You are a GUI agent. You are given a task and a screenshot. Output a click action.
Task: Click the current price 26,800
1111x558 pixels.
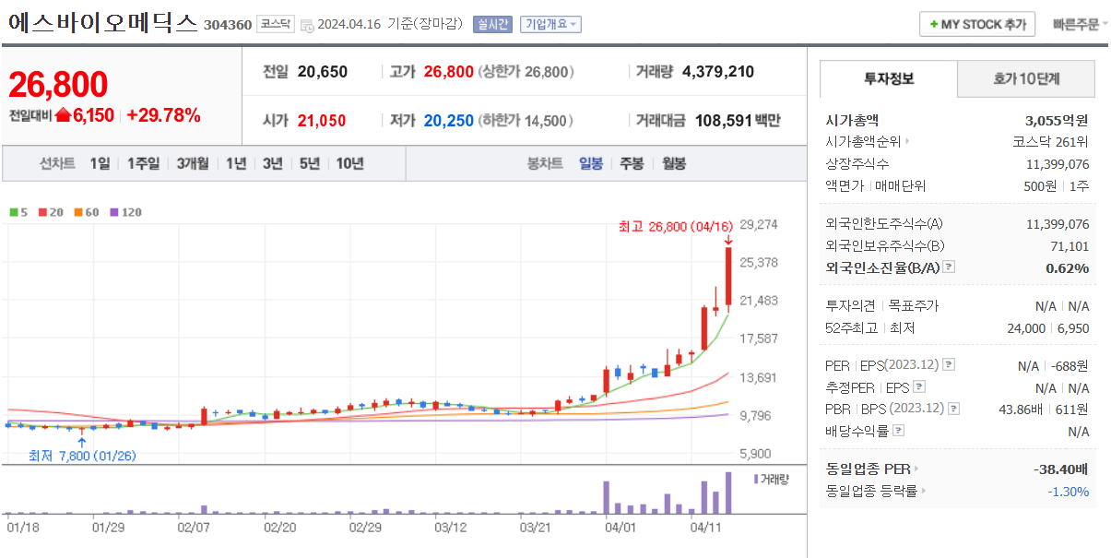58,84
